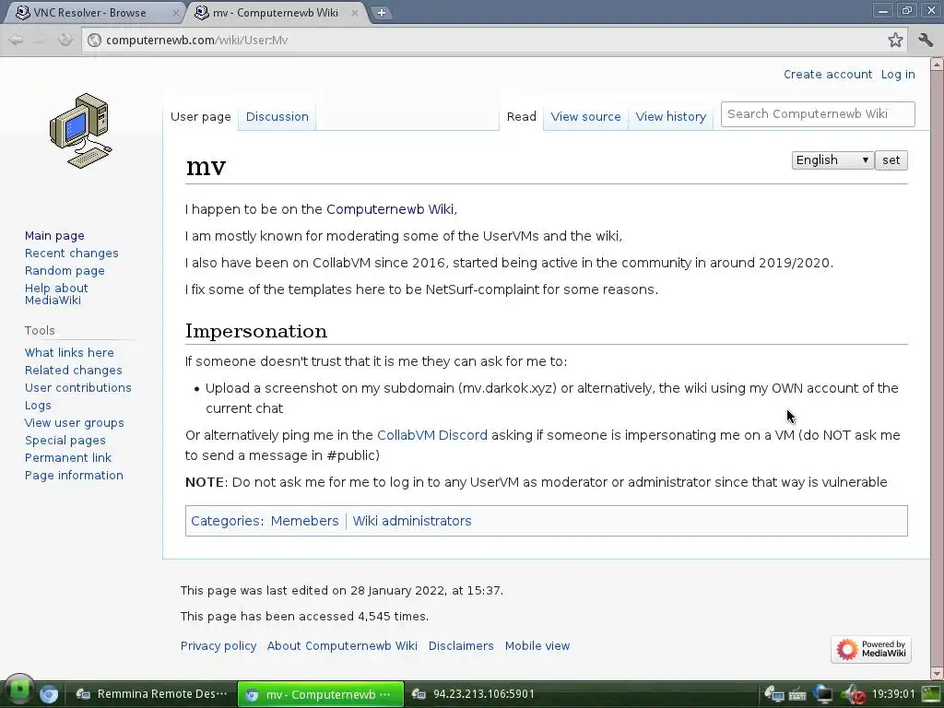Open Privacy policy footer link
Image resolution: width=944 pixels, height=708 pixels.
click(x=218, y=645)
